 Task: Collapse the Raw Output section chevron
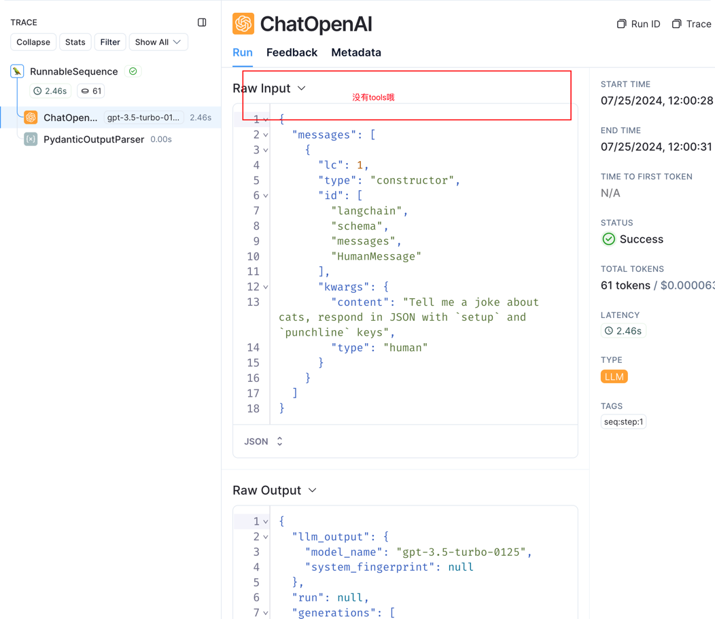(313, 490)
